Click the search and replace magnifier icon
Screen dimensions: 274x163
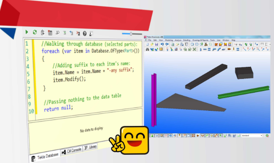57,33
